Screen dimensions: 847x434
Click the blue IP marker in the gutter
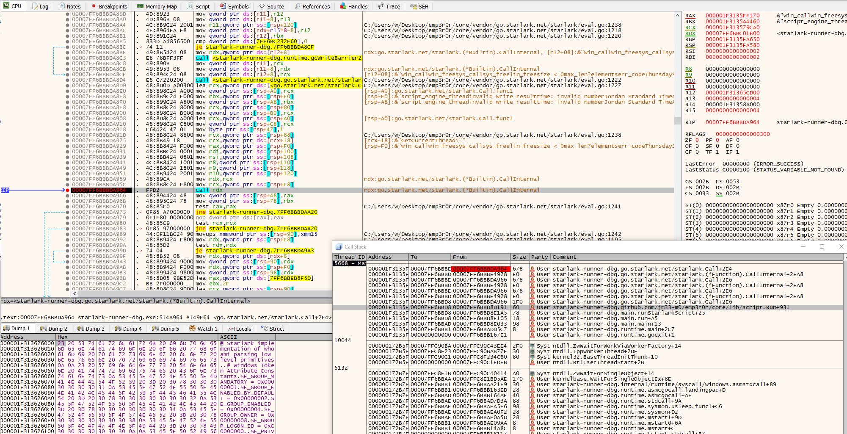pos(5,190)
